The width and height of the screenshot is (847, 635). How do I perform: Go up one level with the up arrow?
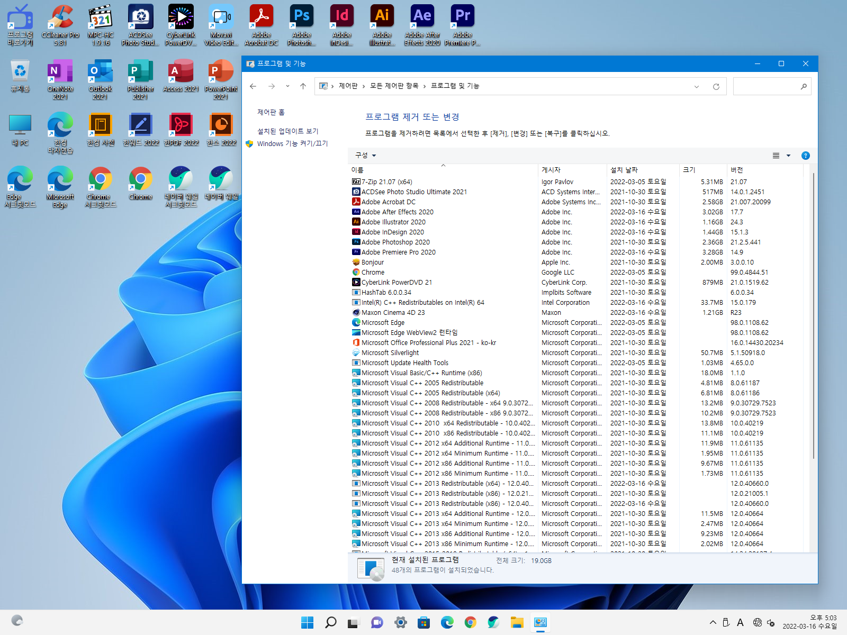[x=303, y=86]
